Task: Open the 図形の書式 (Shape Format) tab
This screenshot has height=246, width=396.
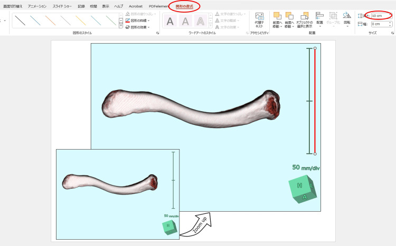Action: [x=184, y=6]
